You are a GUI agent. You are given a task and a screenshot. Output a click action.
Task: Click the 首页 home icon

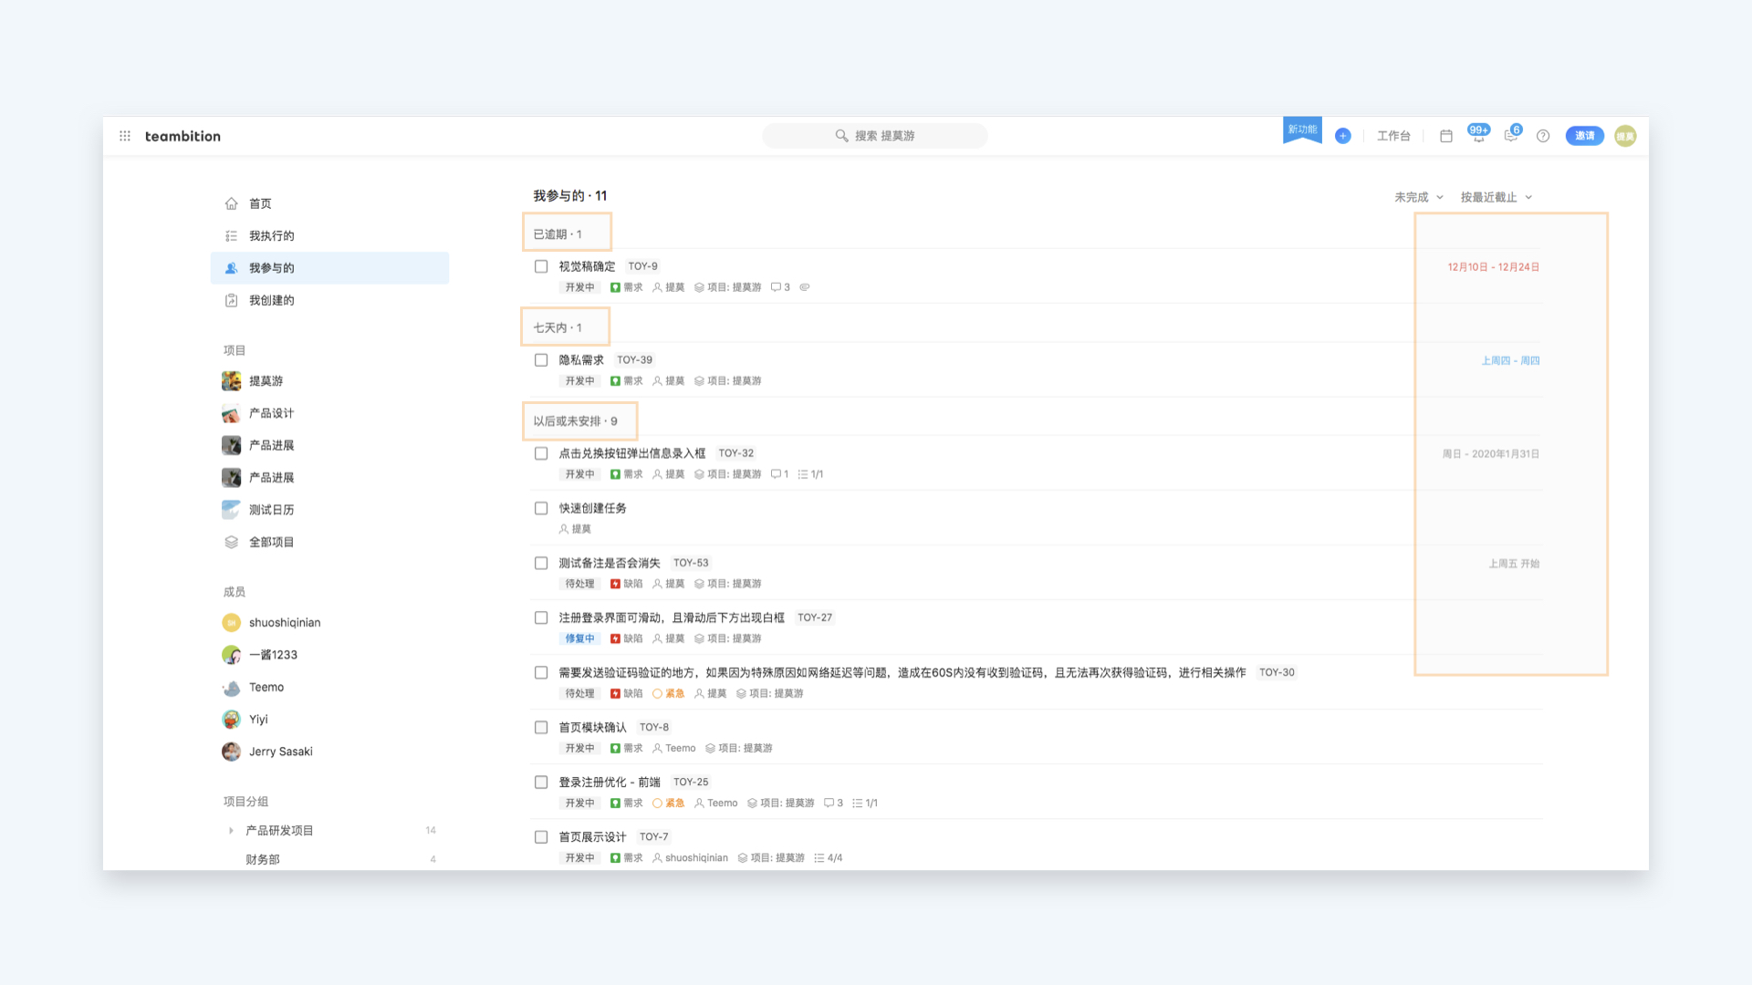click(x=232, y=203)
